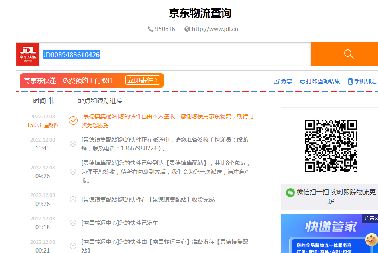378x253 pixels.
Task: Click the globe icon beside the website URL
Action: 187,29
